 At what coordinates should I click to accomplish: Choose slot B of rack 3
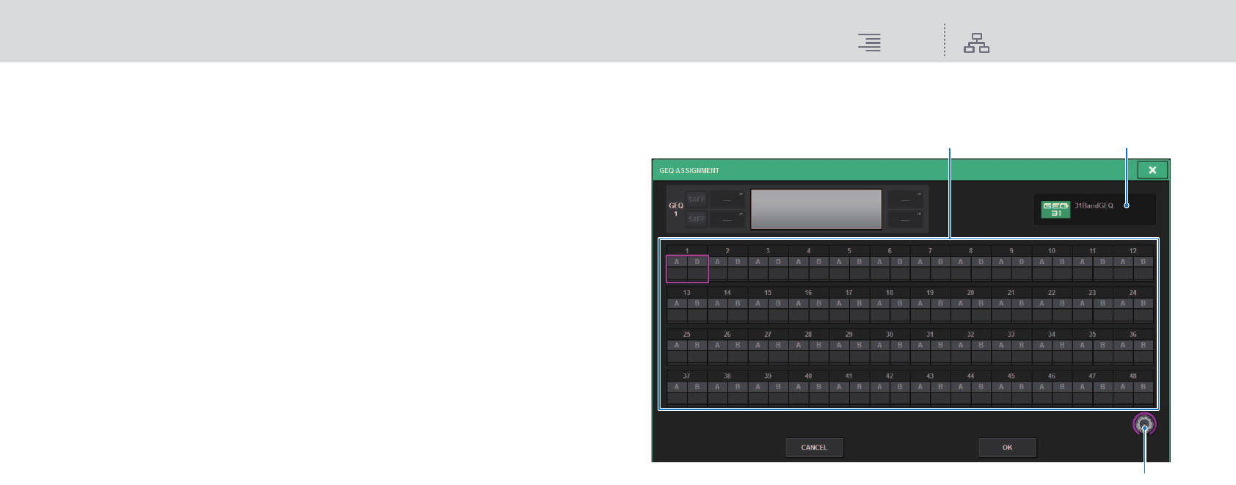click(x=778, y=269)
